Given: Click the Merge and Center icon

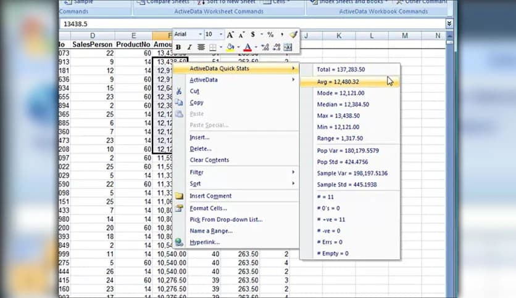Looking at the screenshot, I should (x=288, y=47).
